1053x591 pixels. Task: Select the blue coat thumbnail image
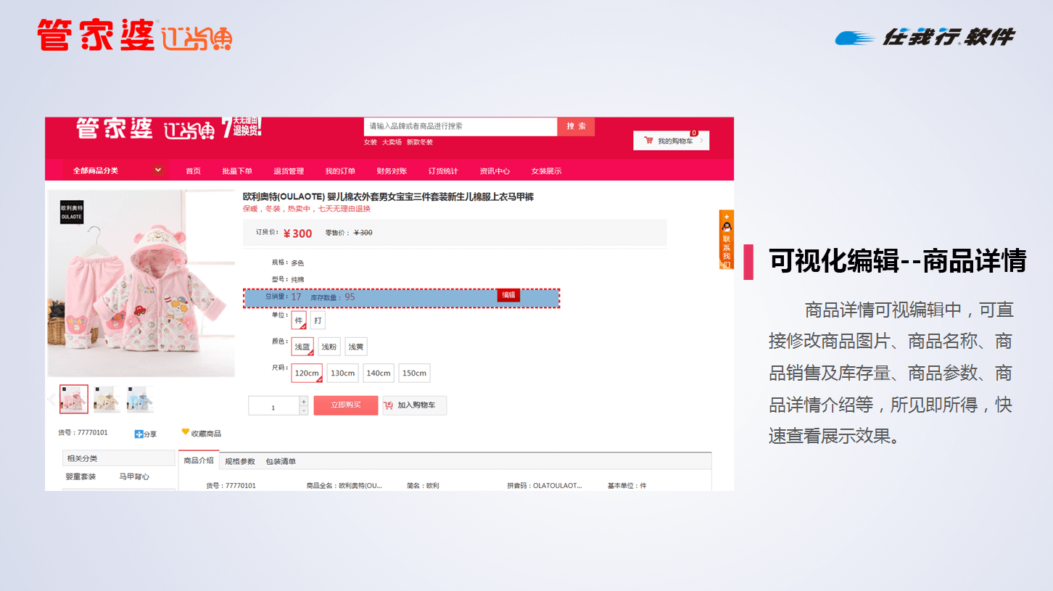[x=140, y=400]
